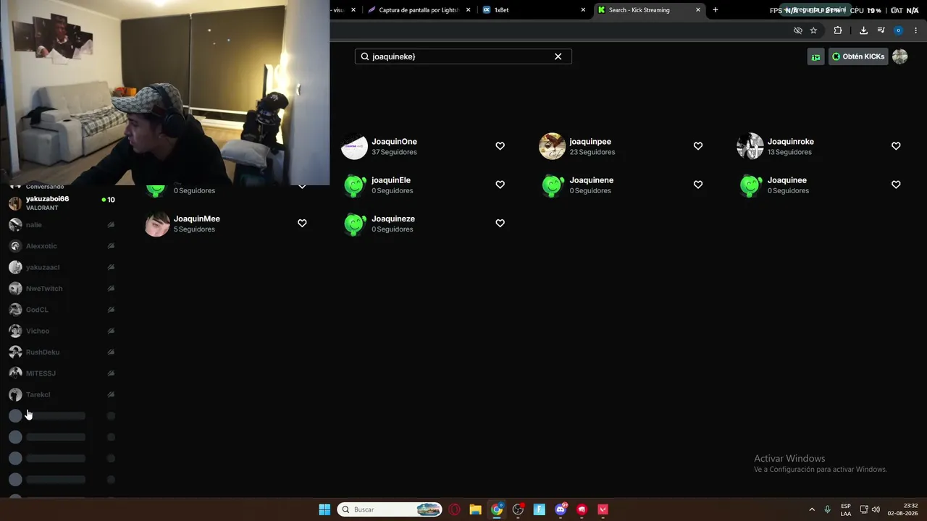The image size is (927, 521).
Task: Open the JoaquinOne channel name link
Action: click(x=395, y=142)
